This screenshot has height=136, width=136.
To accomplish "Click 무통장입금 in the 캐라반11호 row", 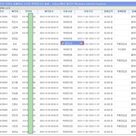I will pyautogui.click(x=122, y=72).
